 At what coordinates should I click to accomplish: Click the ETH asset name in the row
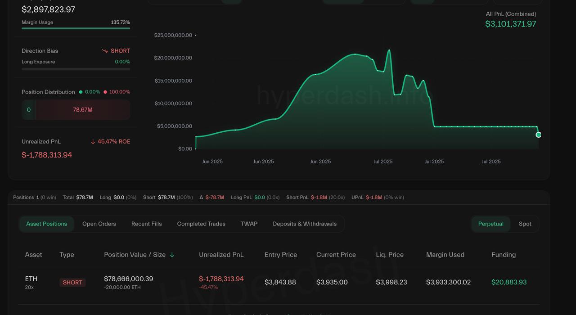pos(31,279)
